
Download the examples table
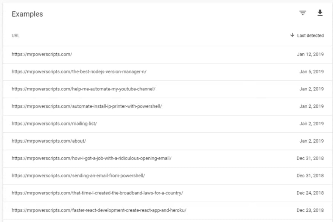pos(320,13)
